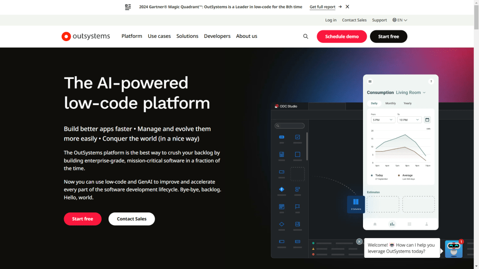Click the help question mark in the phone mockup
The image size is (479, 269).
pyautogui.click(x=431, y=81)
